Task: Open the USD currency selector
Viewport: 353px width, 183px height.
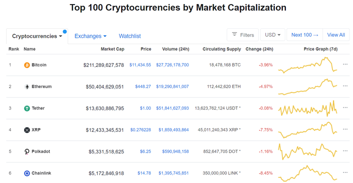Action: [273, 35]
